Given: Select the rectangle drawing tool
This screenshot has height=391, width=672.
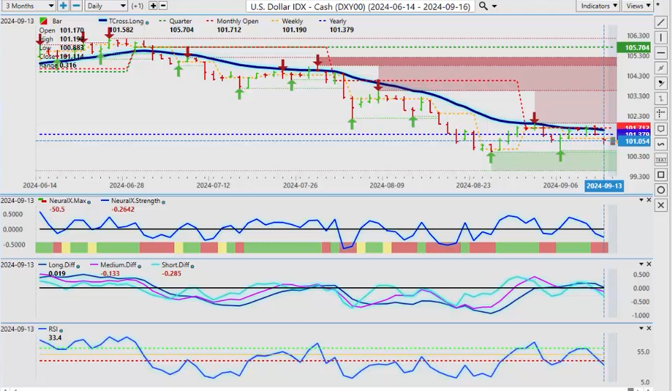Looking at the screenshot, I should point(661,175).
